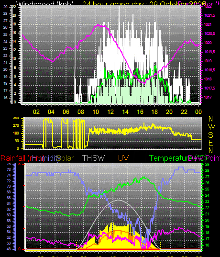Click the yellow 00 hour label

(198, 112)
